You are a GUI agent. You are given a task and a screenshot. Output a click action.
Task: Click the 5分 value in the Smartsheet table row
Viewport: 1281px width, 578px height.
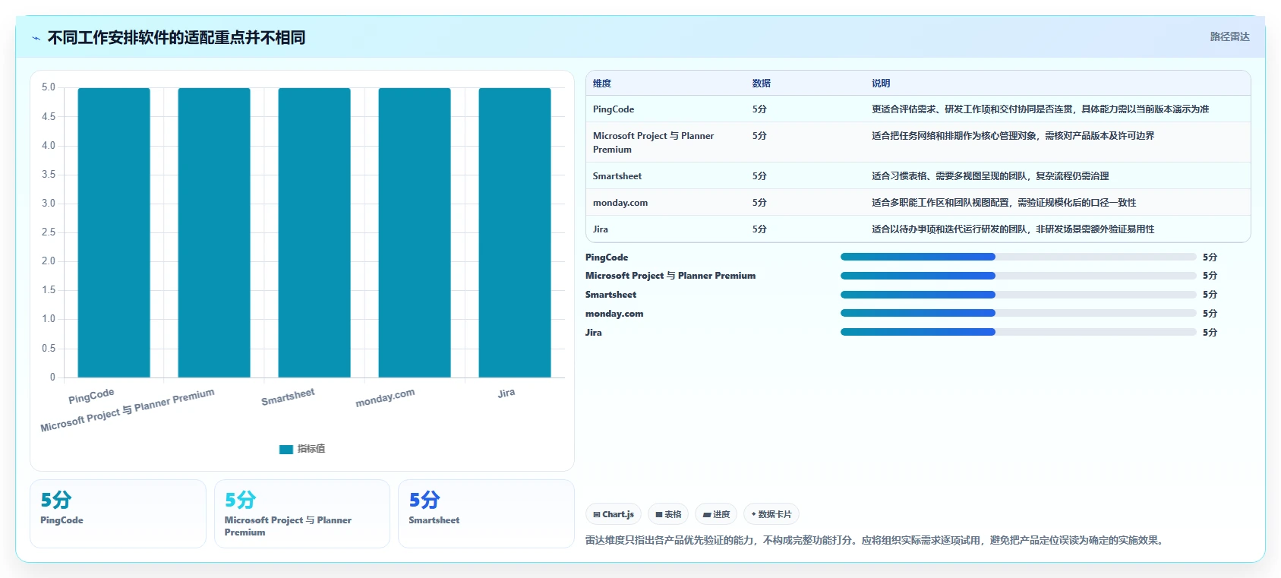pyautogui.click(x=759, y=176)
